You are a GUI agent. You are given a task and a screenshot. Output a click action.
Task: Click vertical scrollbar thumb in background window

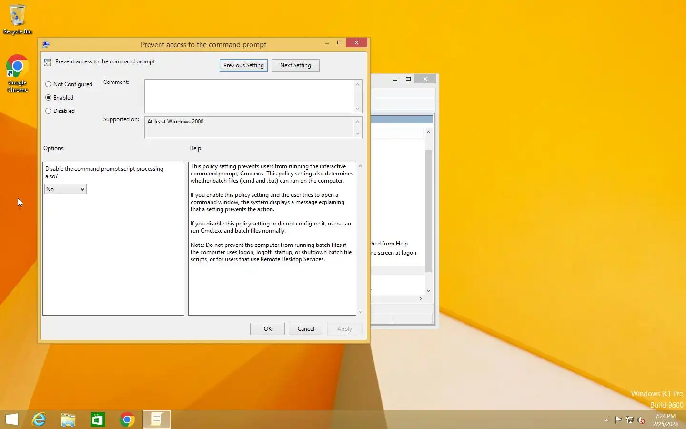pos(428,211)
